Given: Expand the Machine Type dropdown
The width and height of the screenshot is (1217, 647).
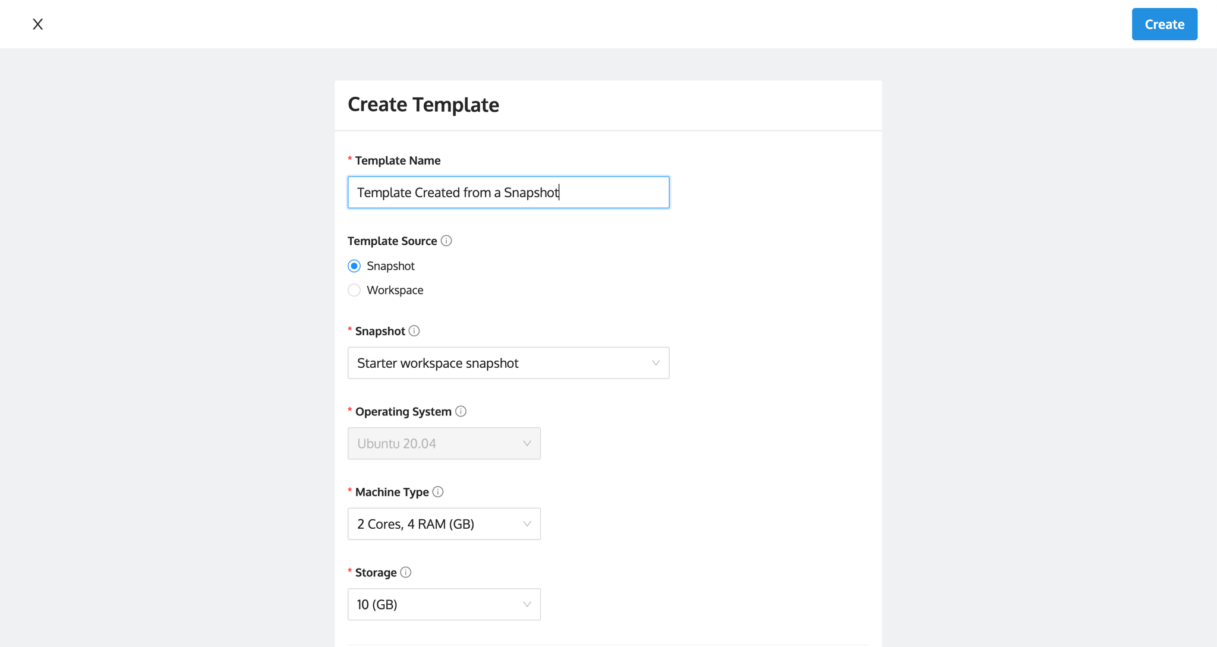Looking at the screenshot, I should [444, 524].
